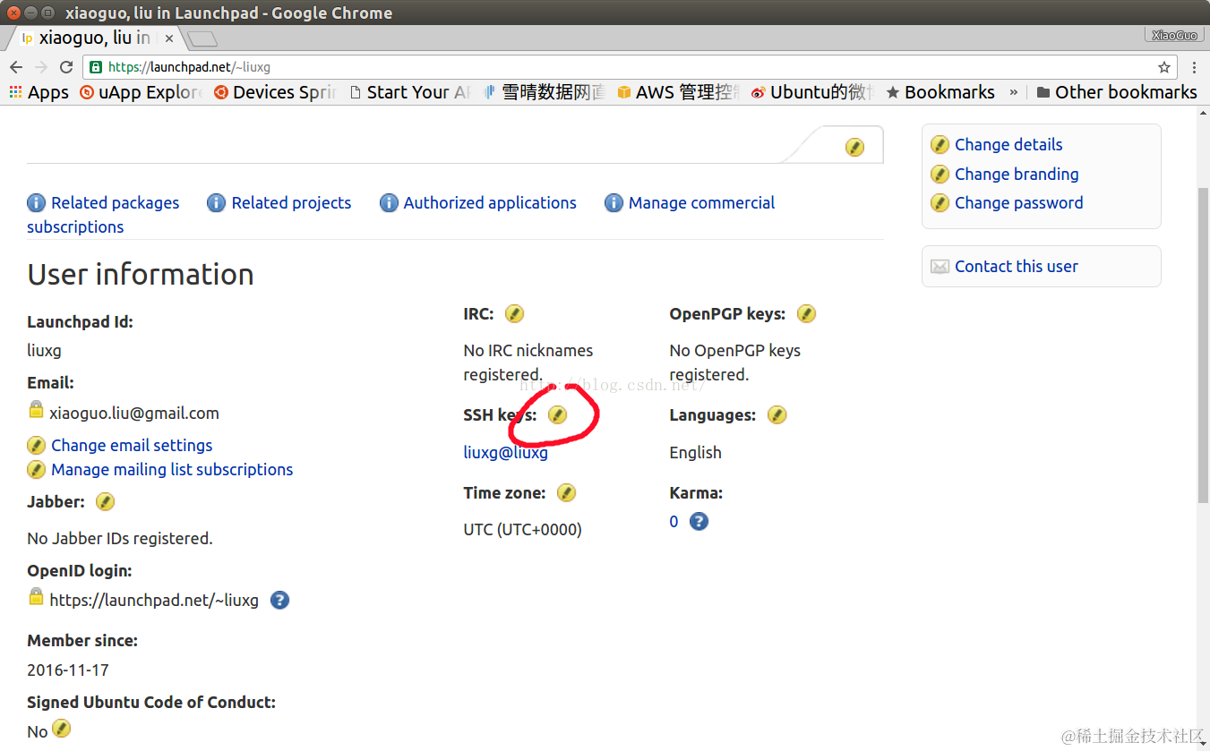
Task: Open Change email settings link
Action: pyautogui.click(x=132, y=446)
